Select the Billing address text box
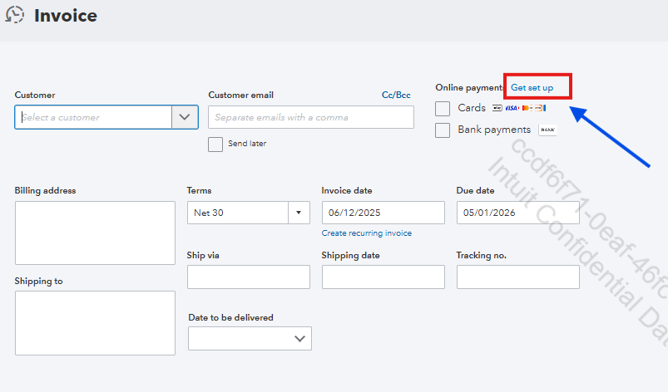 (x=95, y=233)
